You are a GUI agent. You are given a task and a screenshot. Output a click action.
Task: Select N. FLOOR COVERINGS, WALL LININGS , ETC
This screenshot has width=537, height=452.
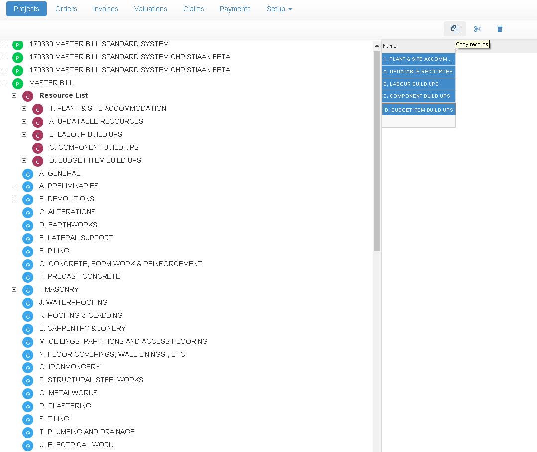tap(112, 354)
